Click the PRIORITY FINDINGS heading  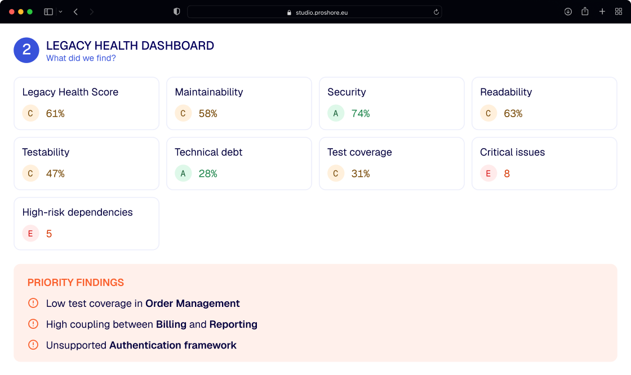click(75, 283)
